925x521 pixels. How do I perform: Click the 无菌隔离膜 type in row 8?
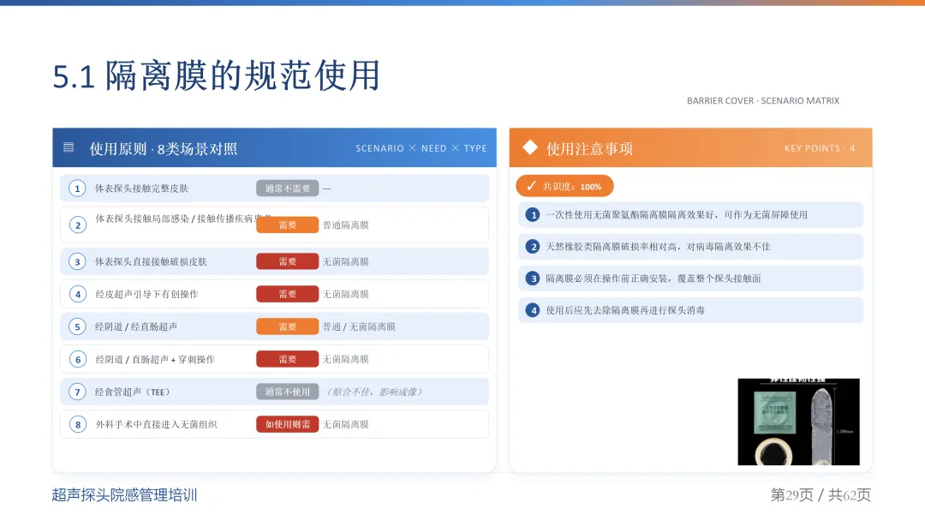pos(346,424)
